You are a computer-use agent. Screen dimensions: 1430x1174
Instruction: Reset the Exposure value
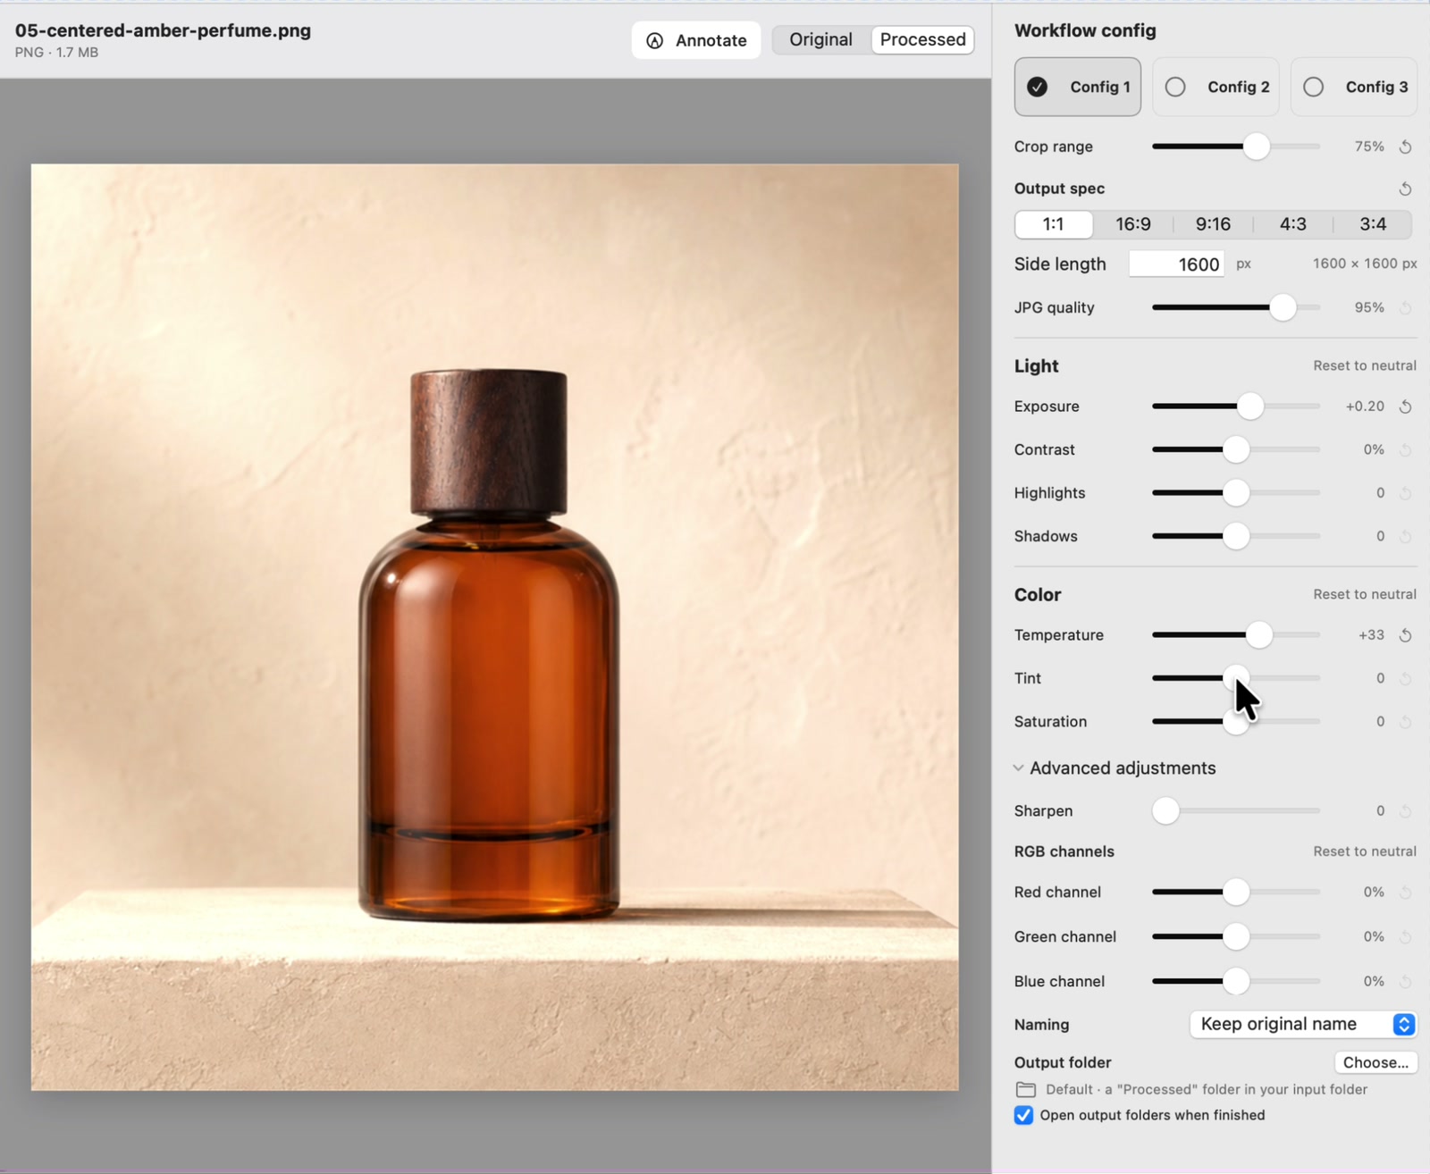point(1405,407)
